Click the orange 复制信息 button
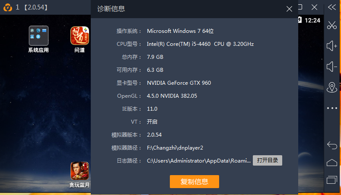The image size is (341, 195). coord(194,182)
